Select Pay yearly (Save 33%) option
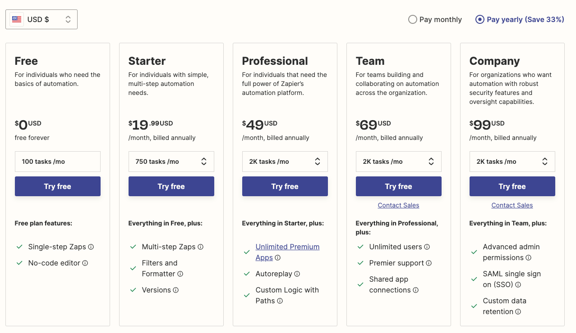This screenshot has width=576, height=333. 480,19
